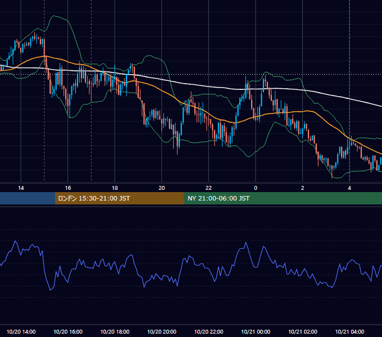Click hour label 16 on price chart
382x337 pixels.
pyautogui.click(x=68, y=188)
